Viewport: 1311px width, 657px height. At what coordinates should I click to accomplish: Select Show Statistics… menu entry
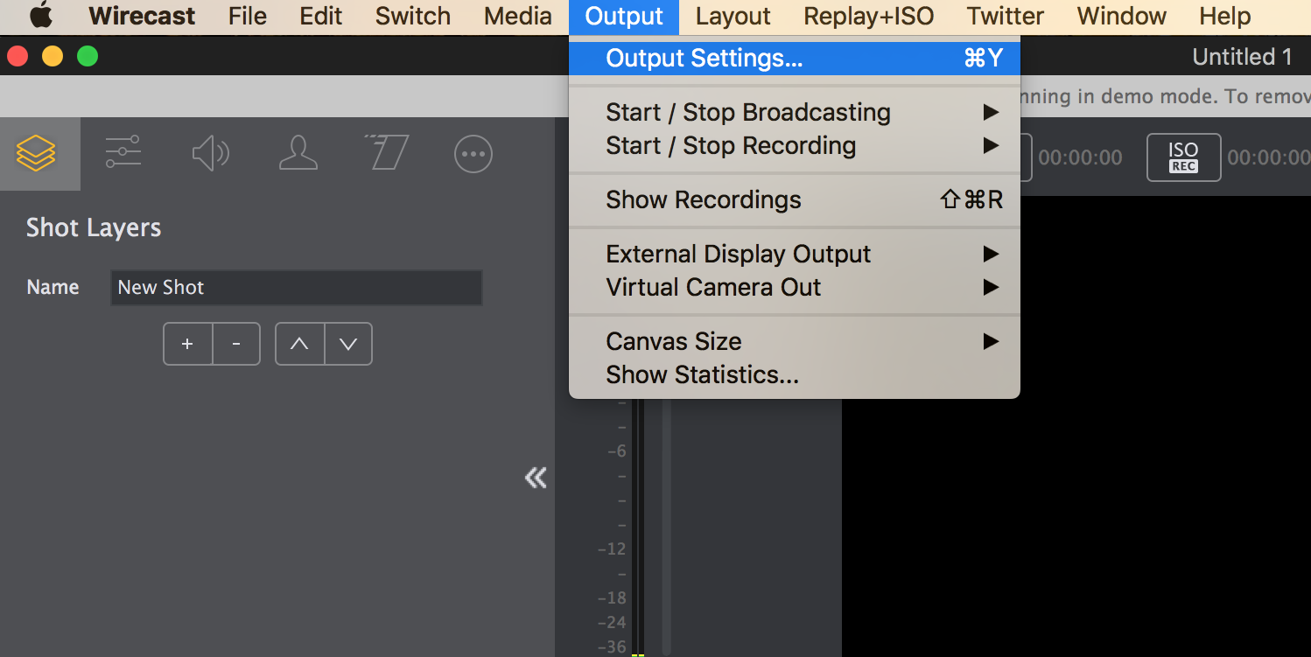point(795,375)
